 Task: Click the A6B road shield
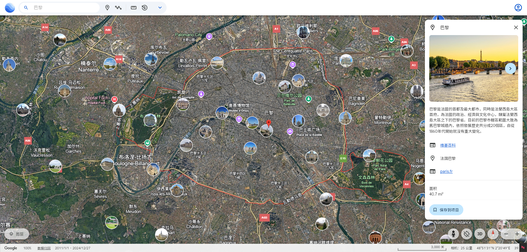click(264, 217)
